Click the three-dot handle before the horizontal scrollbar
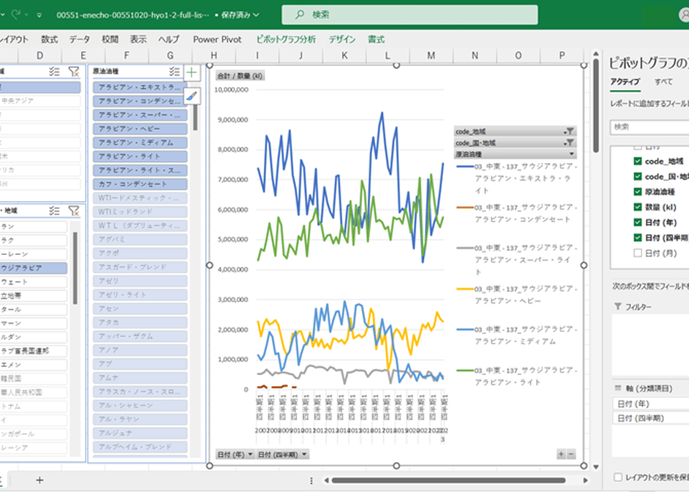689x492 pixels. coord(311,481)
